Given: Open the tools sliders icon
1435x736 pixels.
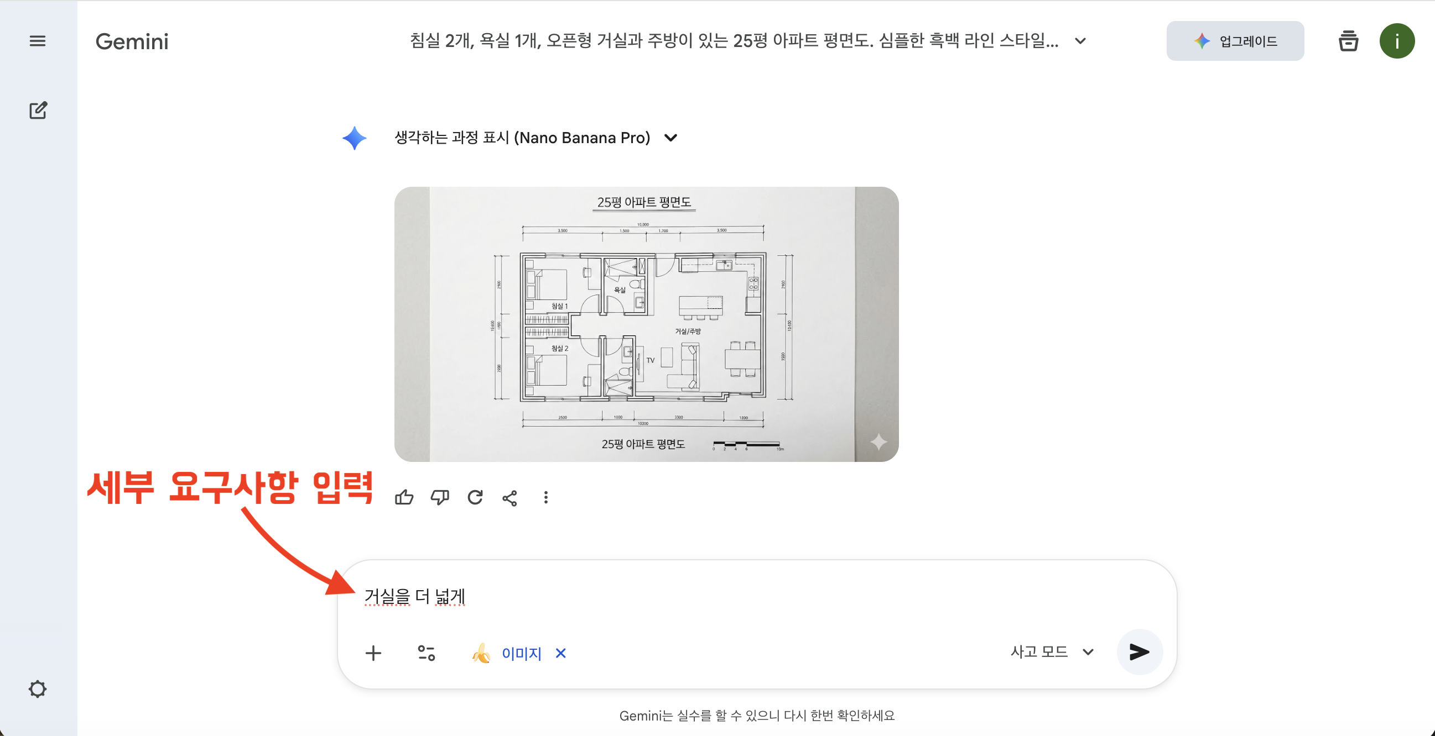Looking at the screenshot, I should 426,653.
